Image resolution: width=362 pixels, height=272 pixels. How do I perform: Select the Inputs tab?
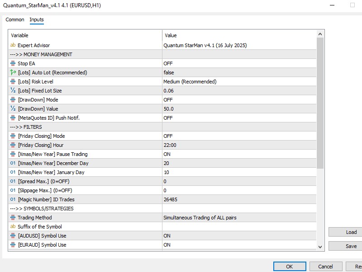(37, 19)
